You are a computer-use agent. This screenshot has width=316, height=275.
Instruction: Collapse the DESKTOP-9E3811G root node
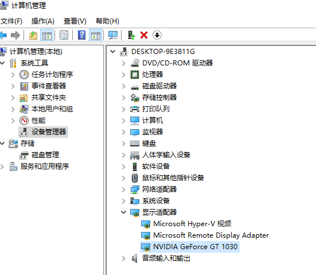tap(112, 52)
